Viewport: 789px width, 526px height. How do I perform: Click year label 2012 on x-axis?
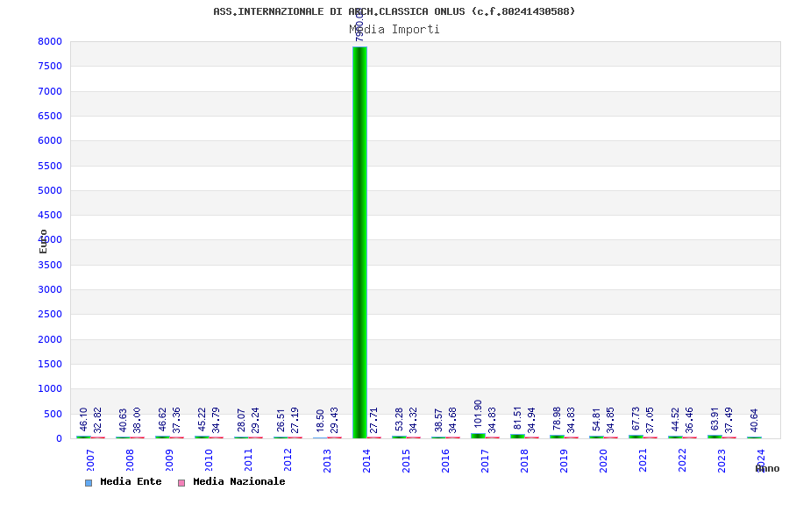pos(288,460)
